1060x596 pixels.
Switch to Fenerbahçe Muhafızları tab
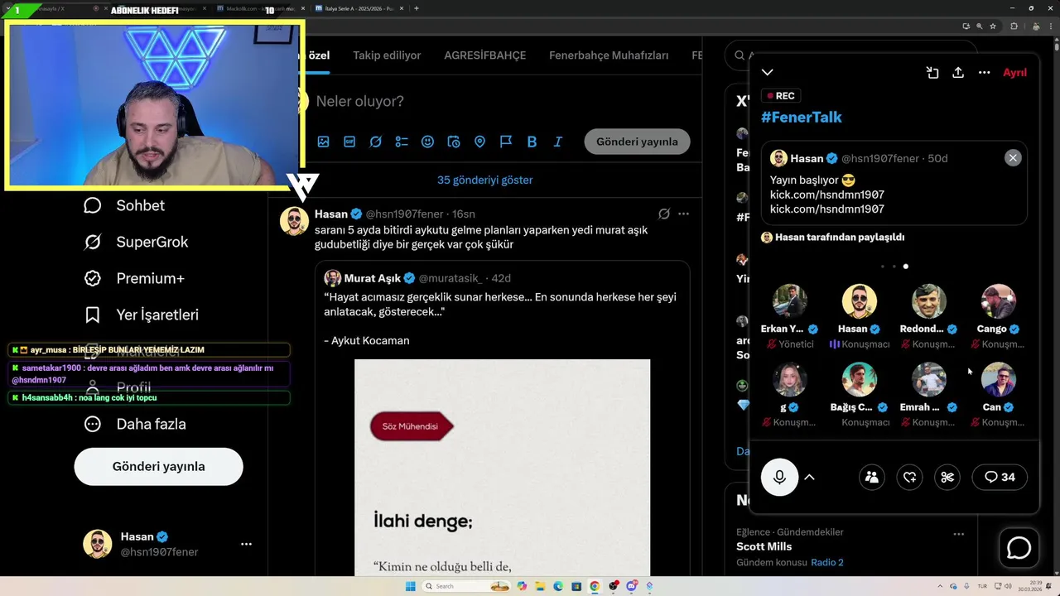[x=609, y=55]
